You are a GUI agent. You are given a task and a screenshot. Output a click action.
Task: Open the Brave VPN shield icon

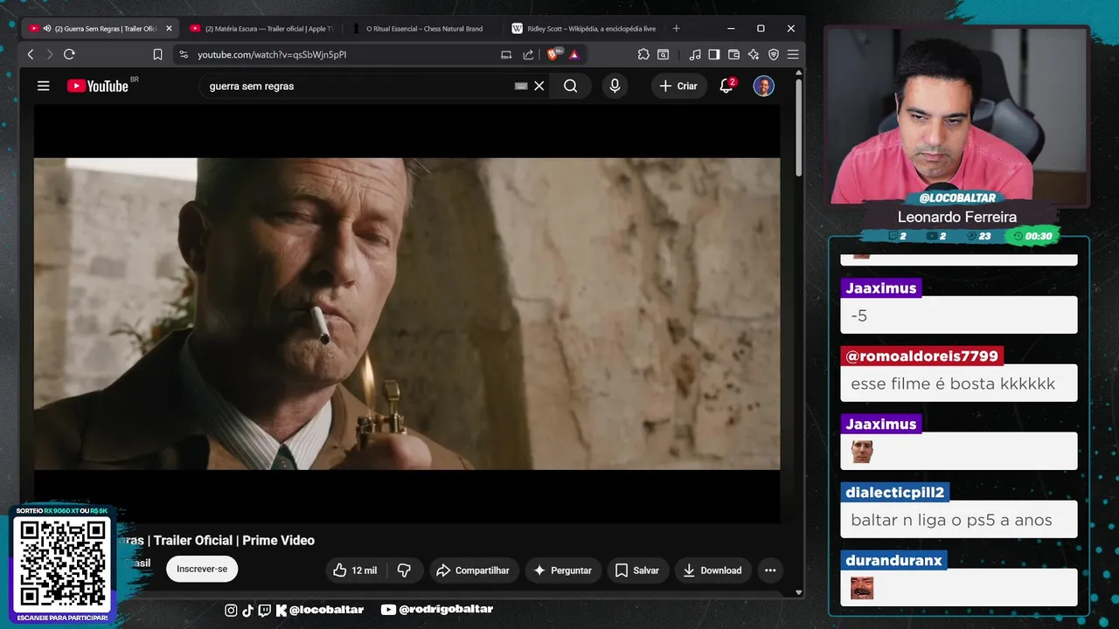tap(773, 54)
